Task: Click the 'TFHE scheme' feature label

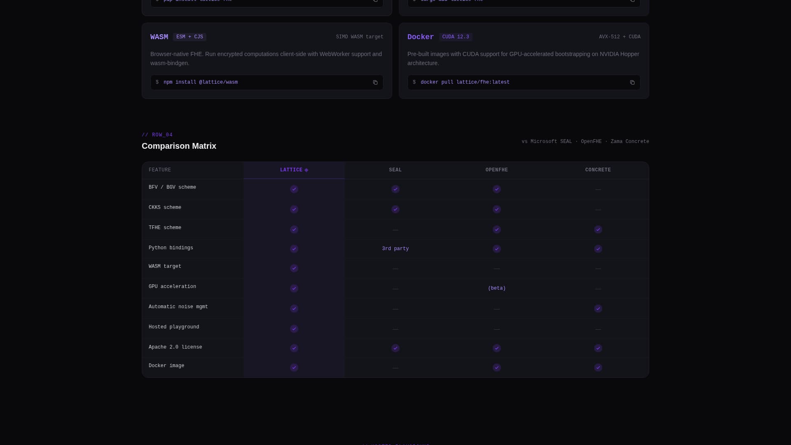Action: pyautogui.click(x=165, y=228)
